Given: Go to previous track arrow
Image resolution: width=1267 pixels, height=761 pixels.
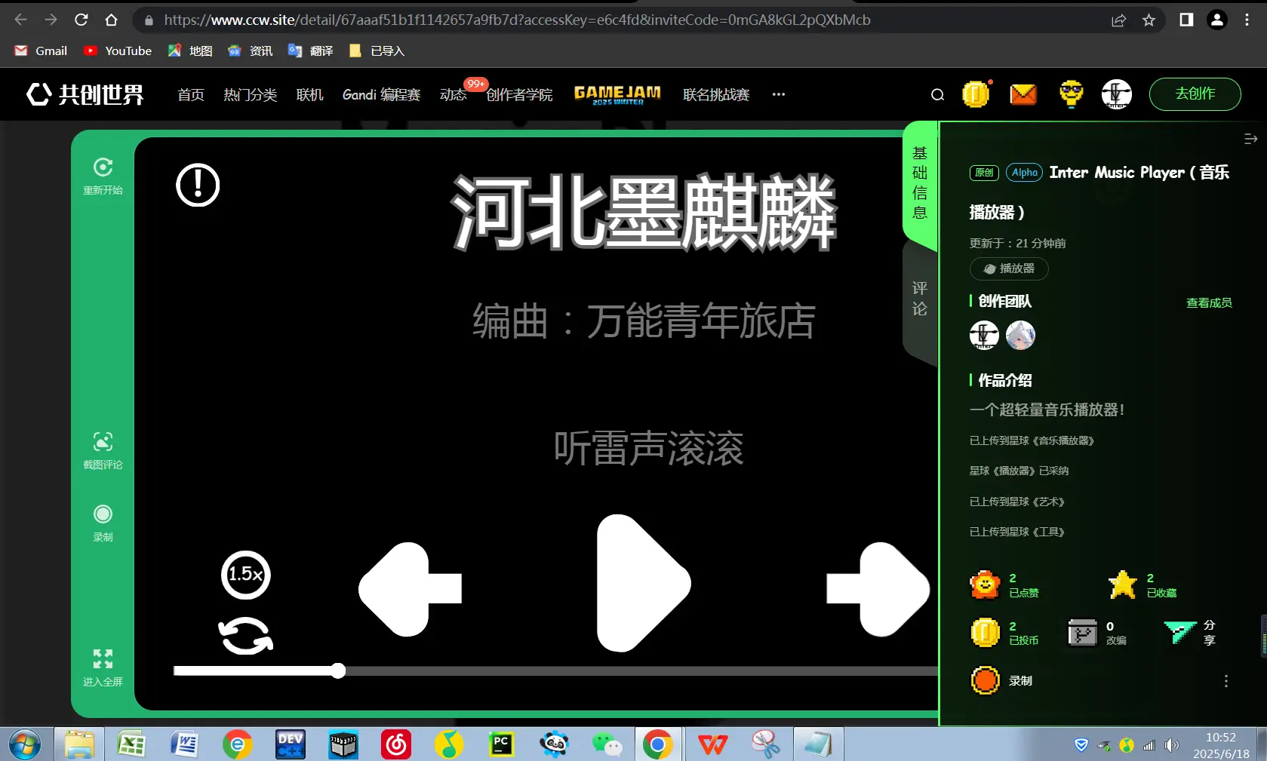Looking at the screenshot, I should 410,589.
